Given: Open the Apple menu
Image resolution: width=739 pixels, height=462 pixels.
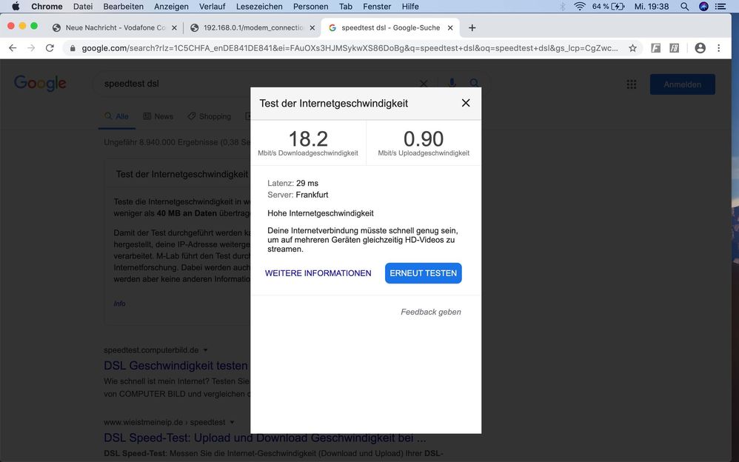Looking at the screenshot, I should [16, 7].
